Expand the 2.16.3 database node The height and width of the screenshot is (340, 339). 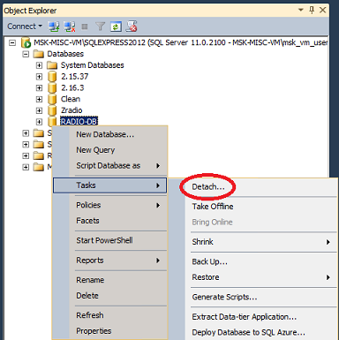click(x=39, y=87)
